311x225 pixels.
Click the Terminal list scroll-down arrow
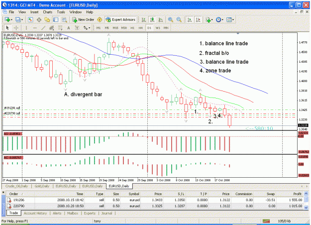tap(306, 208)
